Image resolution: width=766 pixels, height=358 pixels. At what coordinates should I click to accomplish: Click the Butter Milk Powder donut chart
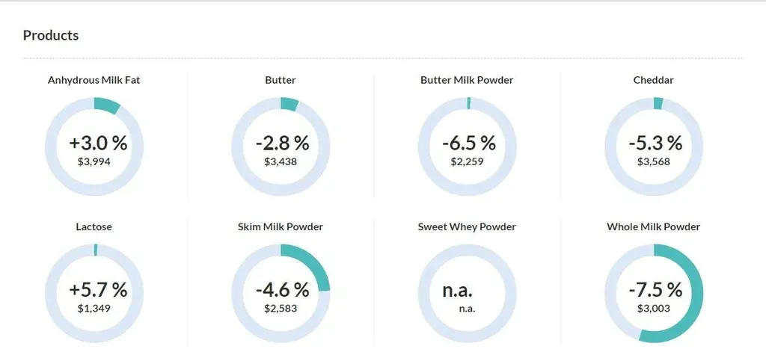pos(467,146)
